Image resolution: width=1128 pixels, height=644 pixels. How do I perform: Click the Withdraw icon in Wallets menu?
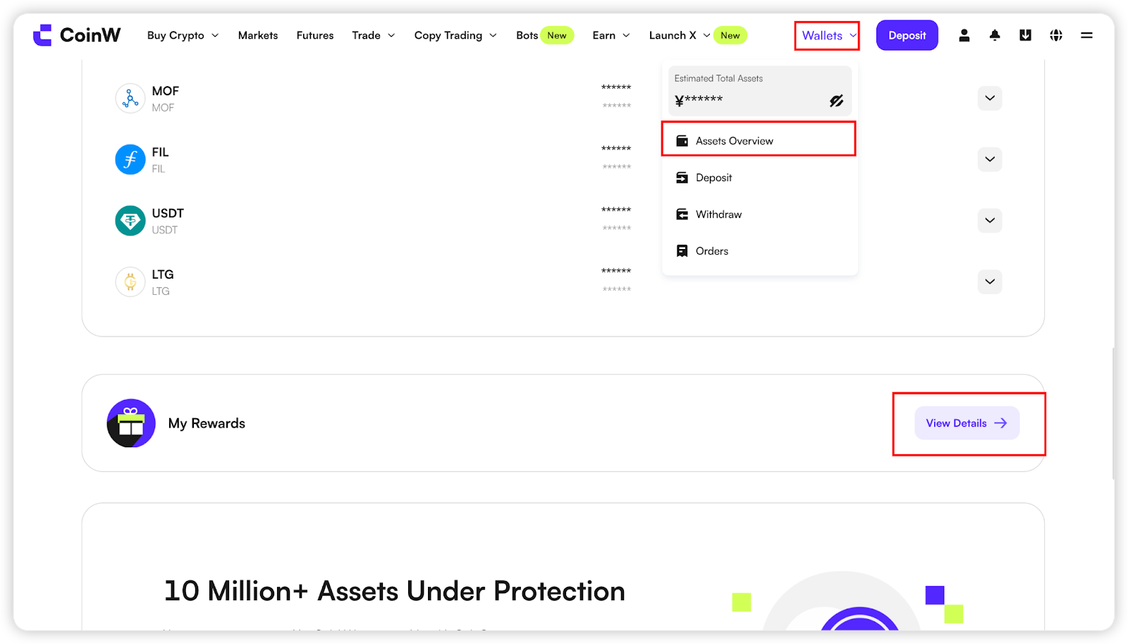pyautogui.click(x=682, y=214)
